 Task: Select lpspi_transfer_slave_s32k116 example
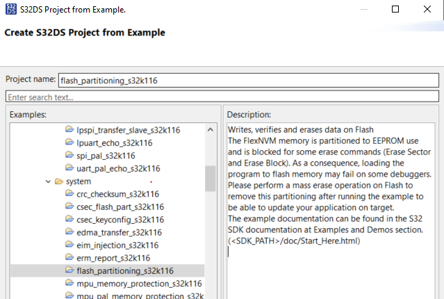(x=129, y=130)
